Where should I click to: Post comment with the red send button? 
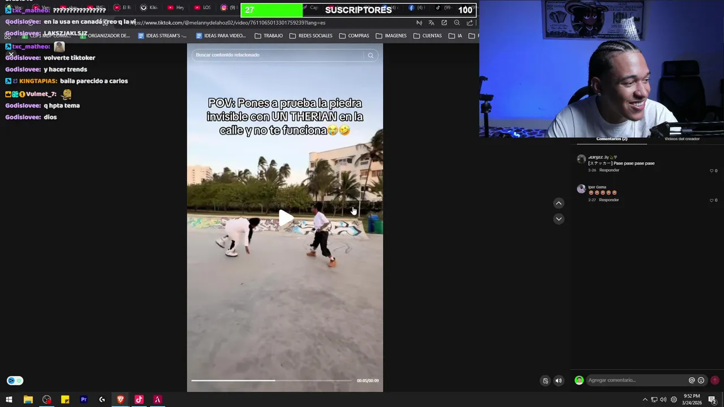pos(714,380)
